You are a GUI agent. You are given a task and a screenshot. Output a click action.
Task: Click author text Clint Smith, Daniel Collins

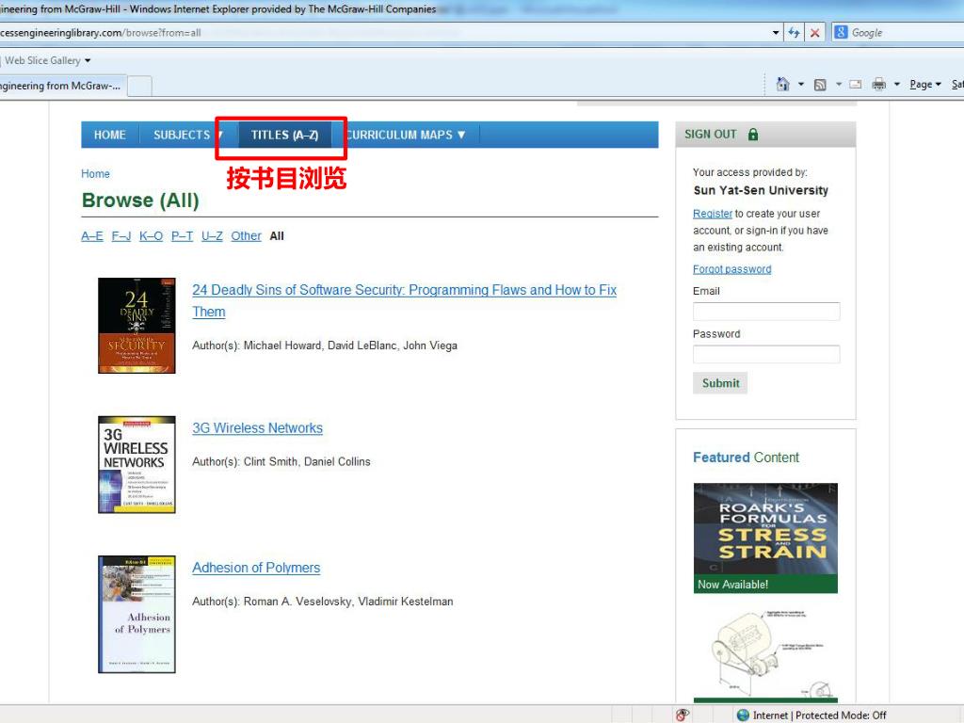(307, 461)
